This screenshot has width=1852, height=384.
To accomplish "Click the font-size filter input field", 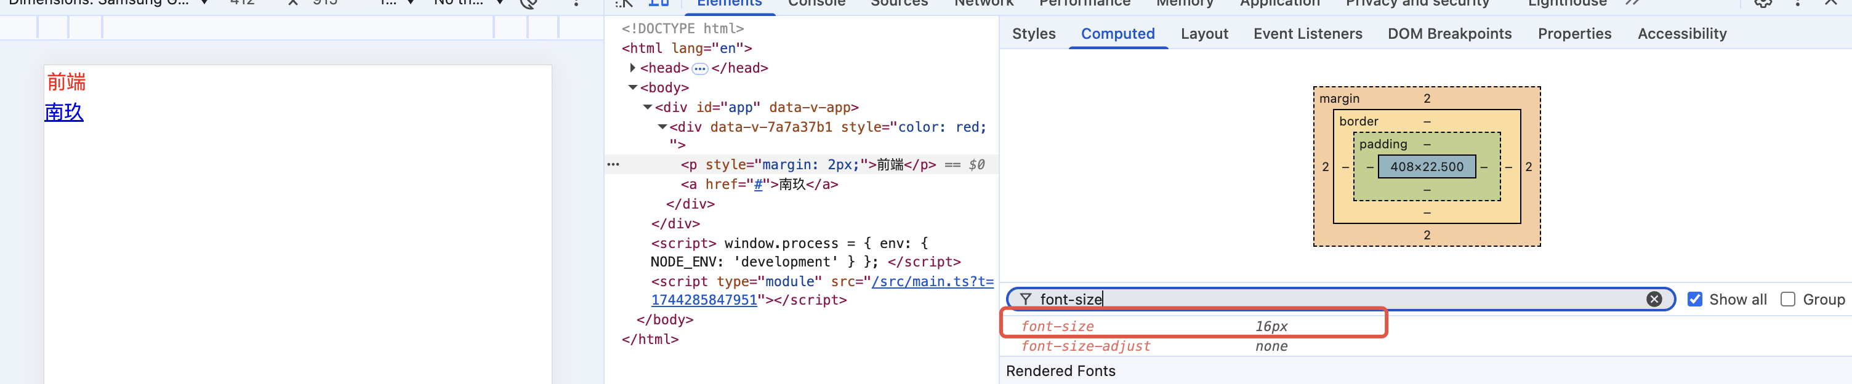I will 1330,299.
